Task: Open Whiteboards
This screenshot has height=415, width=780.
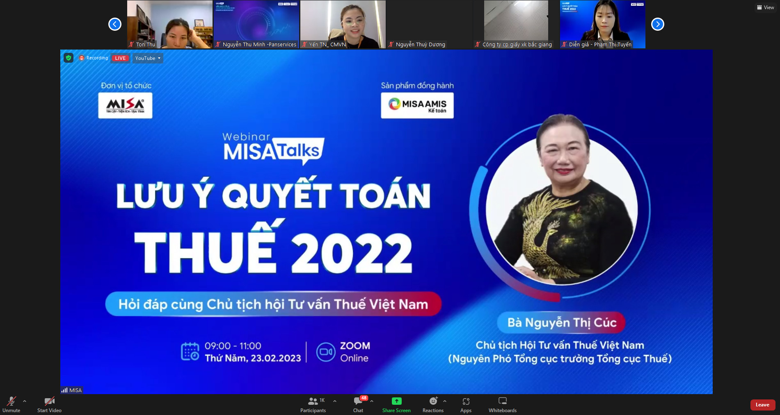Action: pos(503,404)
